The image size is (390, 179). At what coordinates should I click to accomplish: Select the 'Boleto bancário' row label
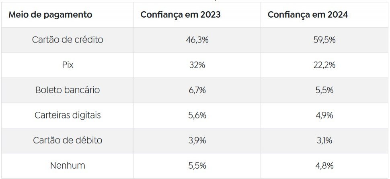click(68, 90)
